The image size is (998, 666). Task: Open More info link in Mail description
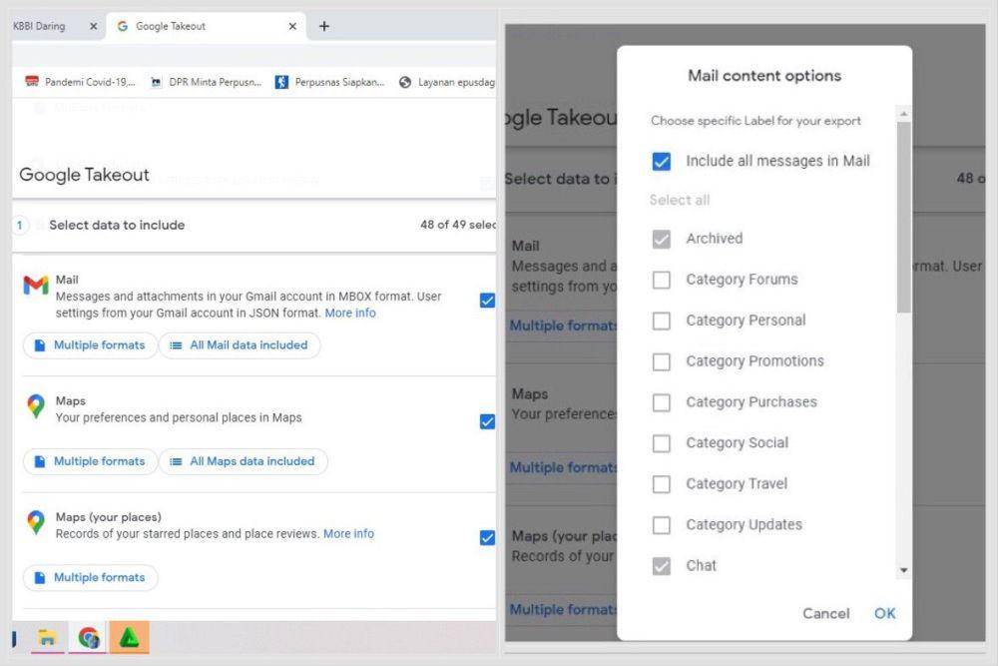[x=350, y=313]
